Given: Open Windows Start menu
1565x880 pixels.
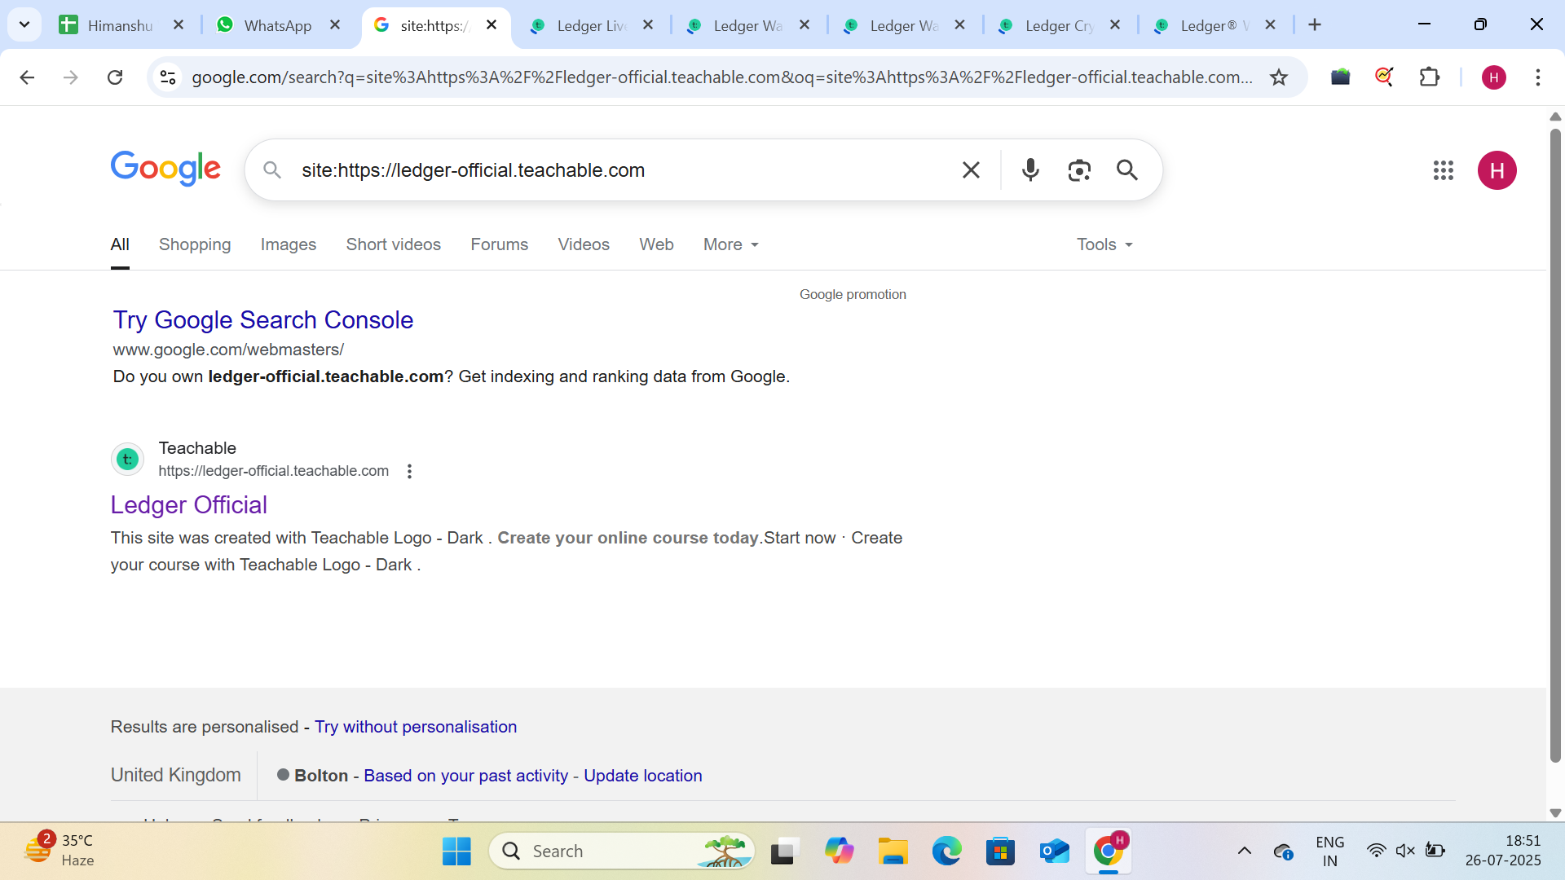Looking at the screenshot, I should 456,851.
